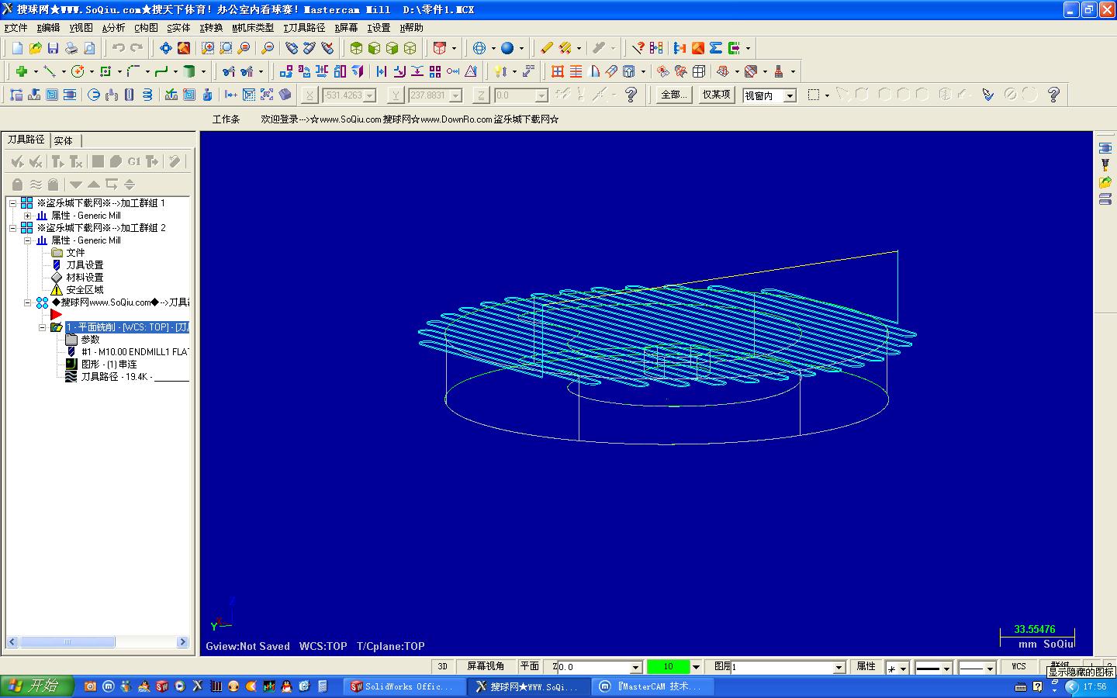Click the 屏幕视角 button in status bar
The height and width of the screenshot is (698, 1117).
tap(486, 666)
